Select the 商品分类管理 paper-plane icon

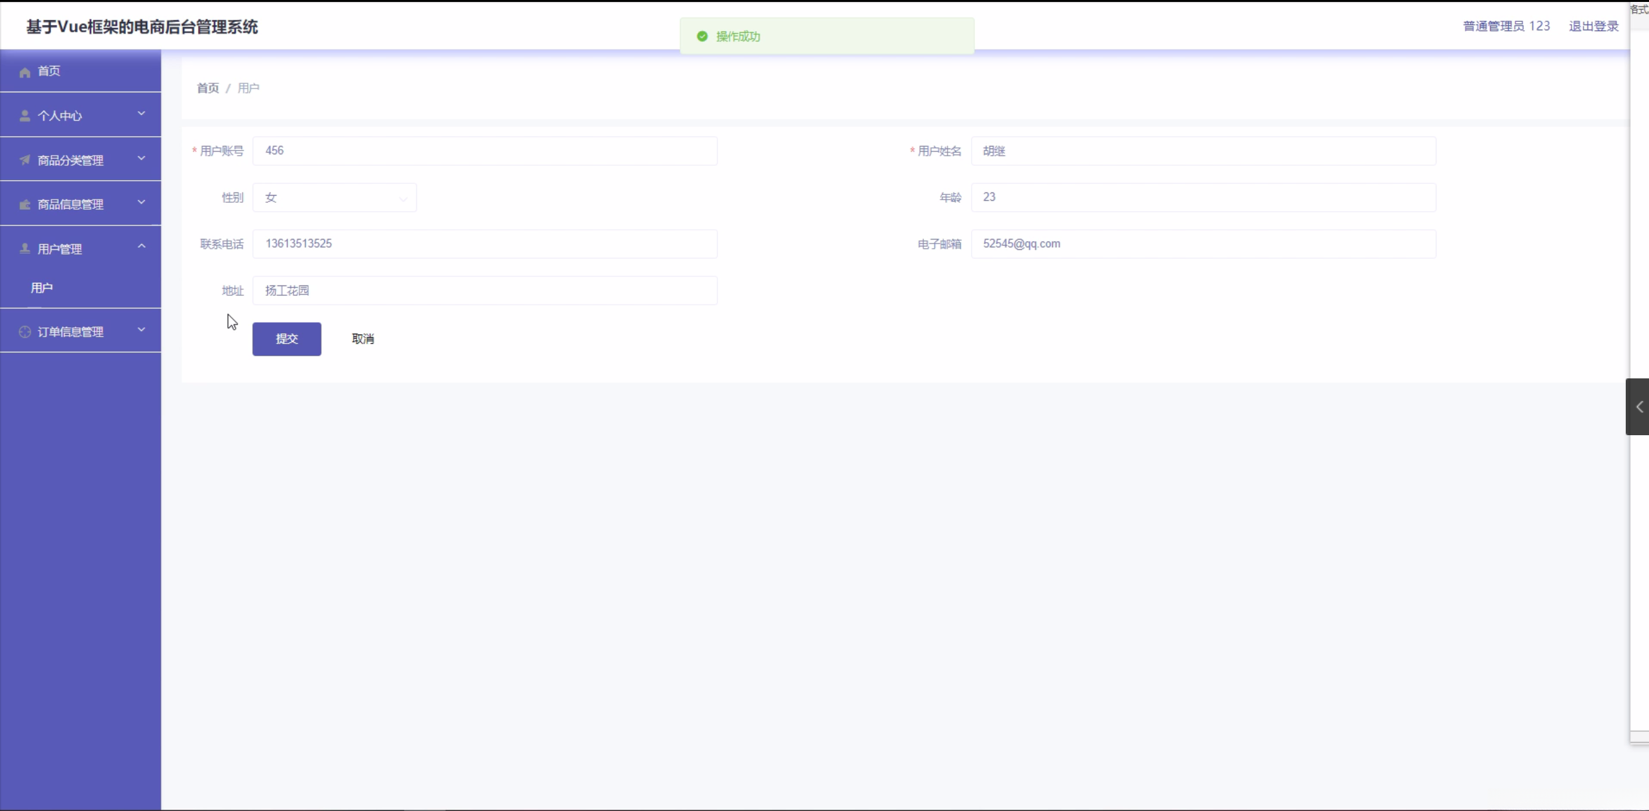point(24,159)
